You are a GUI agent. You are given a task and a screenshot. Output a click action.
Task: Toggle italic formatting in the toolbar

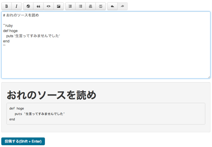pyautogui.click(x=16, y=6)
